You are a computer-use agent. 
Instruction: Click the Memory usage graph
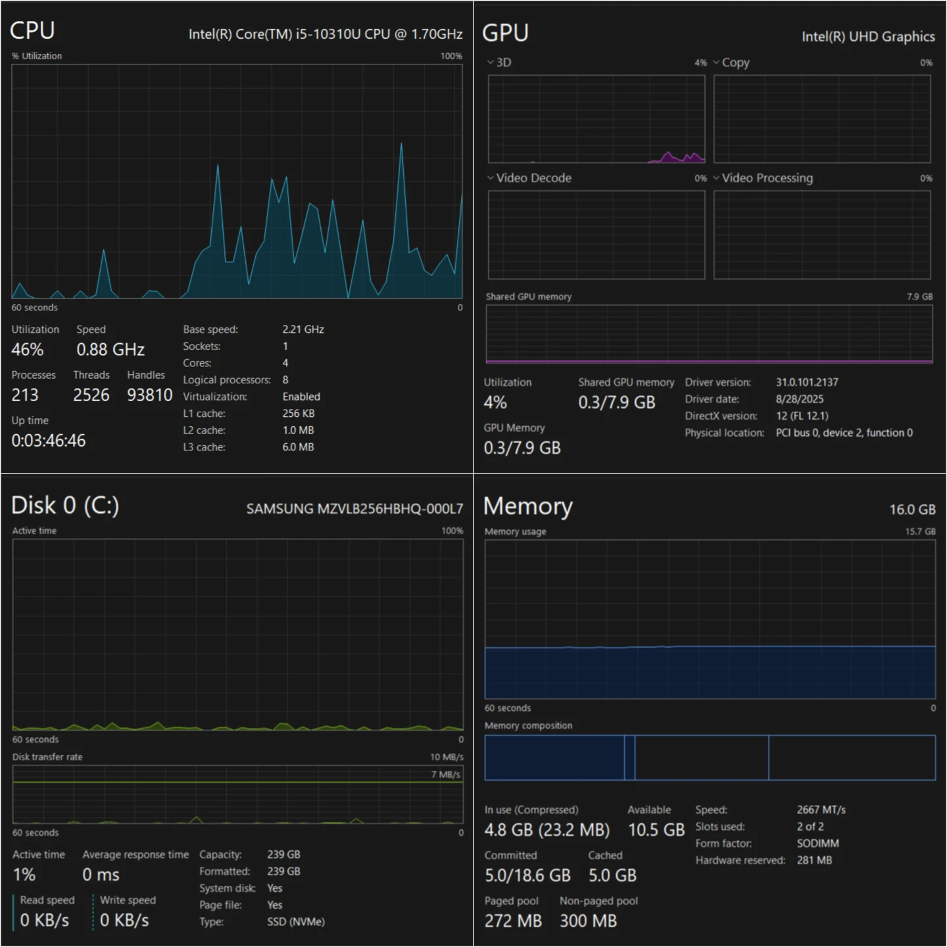pyautogui.click(x=710, y=619)
